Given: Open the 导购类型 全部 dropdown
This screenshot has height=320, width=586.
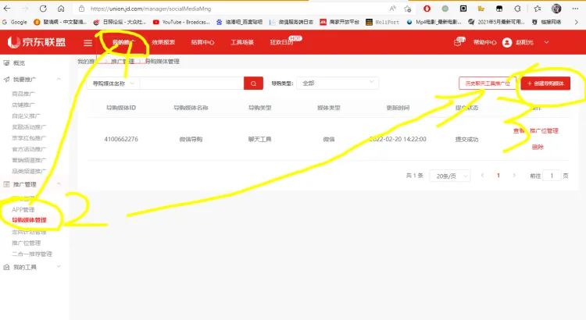Looking at the screenshot, I should click(x=316, y=83).
